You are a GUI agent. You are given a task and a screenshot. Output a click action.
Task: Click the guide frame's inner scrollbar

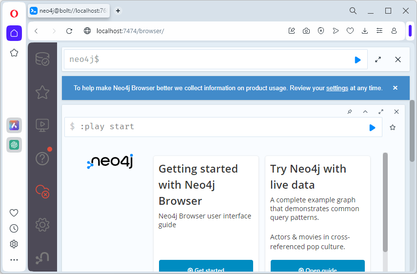click(385, 202)
